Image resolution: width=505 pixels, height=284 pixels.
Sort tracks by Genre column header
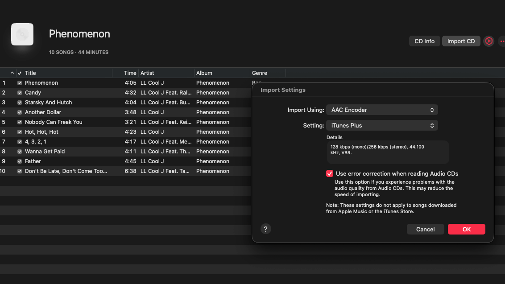[260, 73]
